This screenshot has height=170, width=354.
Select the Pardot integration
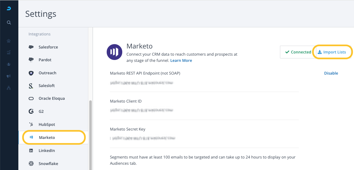coord(45,60)
